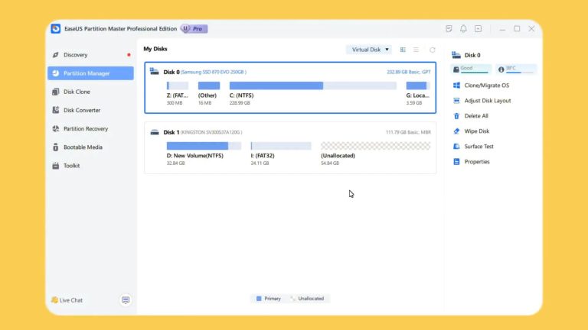588x330 pixels.
Task: Open the task notes icon in title bar
Action: 449,29
